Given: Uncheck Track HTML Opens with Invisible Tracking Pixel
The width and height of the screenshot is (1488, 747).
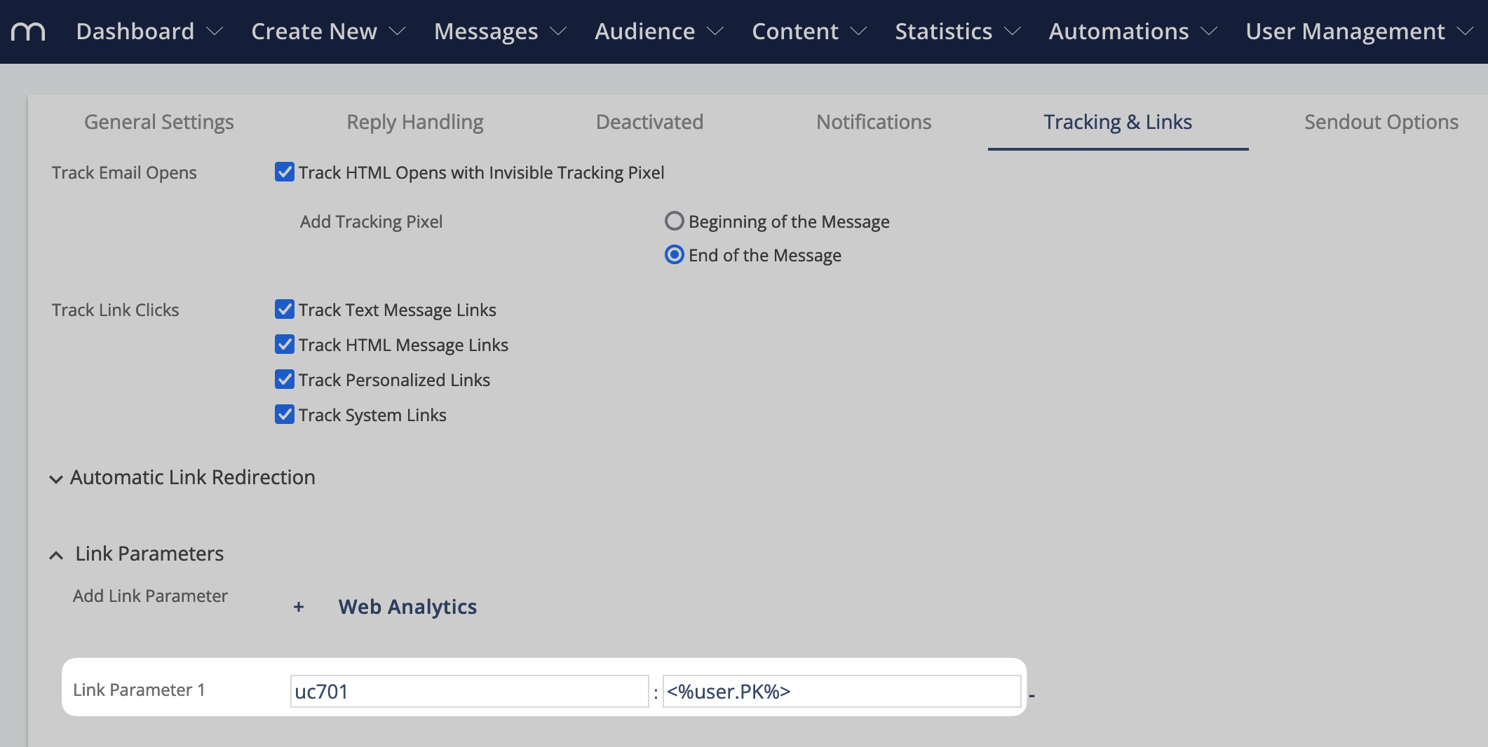Looking at the screenshot, I should [x=285, y=172].
